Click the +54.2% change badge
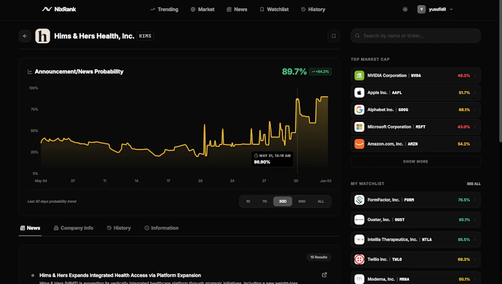This screenshot has height=284, width=502. [x=320, y=72]
